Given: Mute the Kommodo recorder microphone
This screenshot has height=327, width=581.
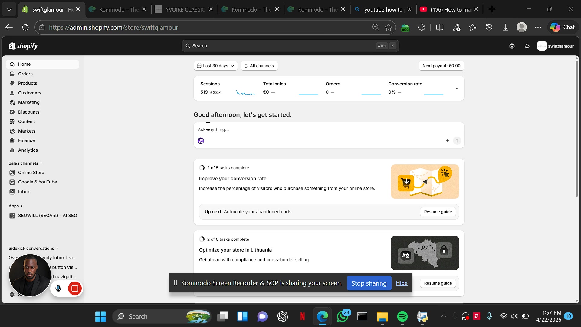Looking at the screenshot, I should point(58,289).
